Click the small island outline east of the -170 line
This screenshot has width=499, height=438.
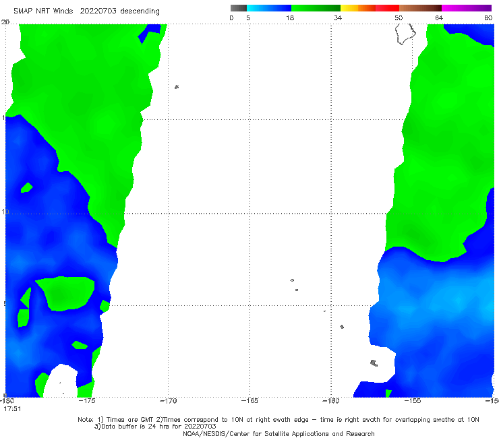pyautogui.click(x=177, y=87)
